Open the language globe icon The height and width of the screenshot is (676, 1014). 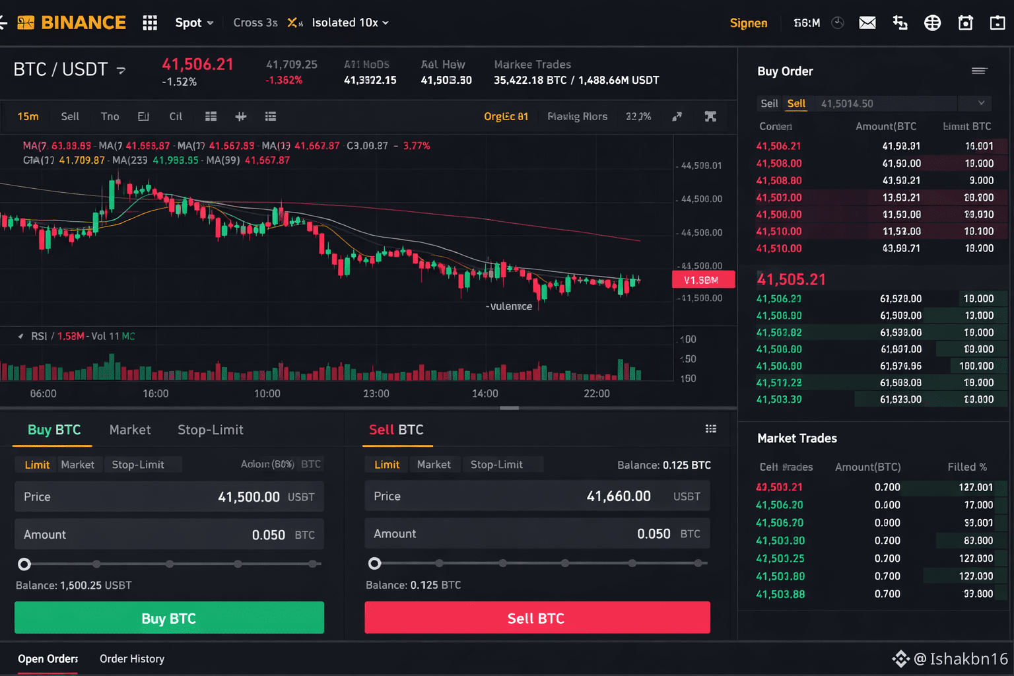(x=932, y=23)
